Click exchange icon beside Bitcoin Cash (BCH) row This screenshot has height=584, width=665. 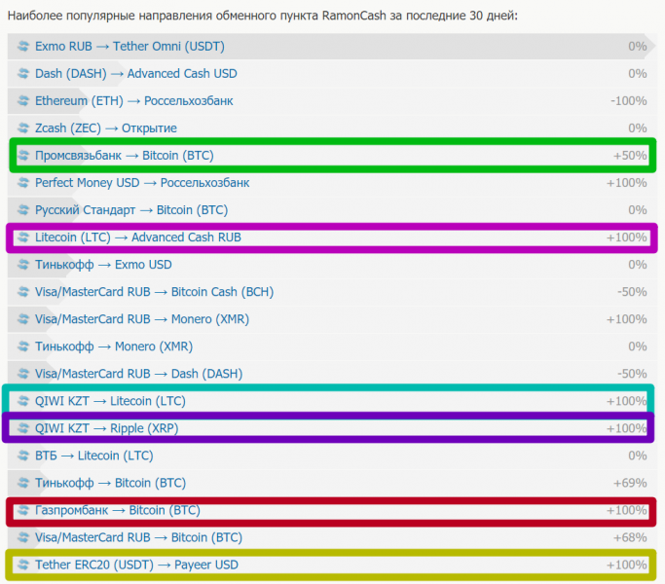tap(23, 292)
